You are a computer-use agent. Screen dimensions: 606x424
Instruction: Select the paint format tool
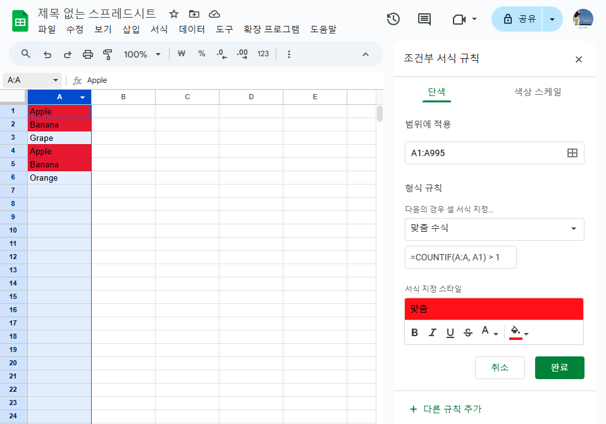click(x=108, y=54)
